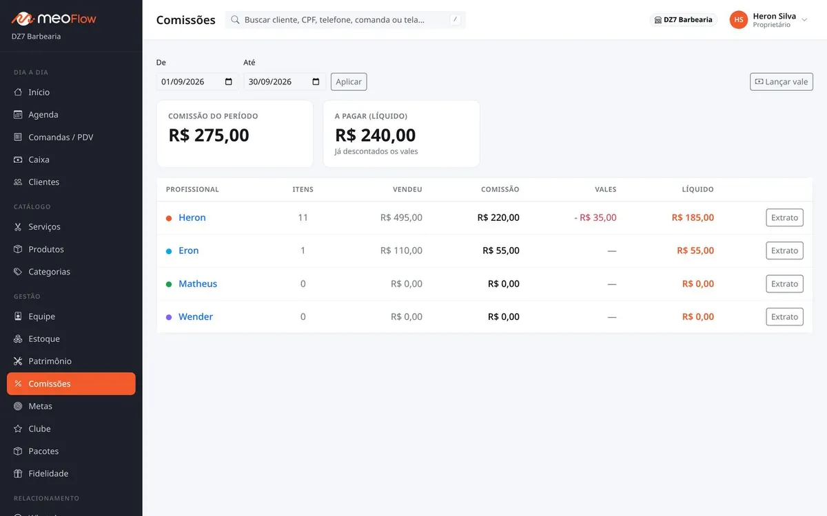Click the Comandas / PDV icon
This screenshot has width=827, height=516.
pyautogui.click(x=18, y=137)
